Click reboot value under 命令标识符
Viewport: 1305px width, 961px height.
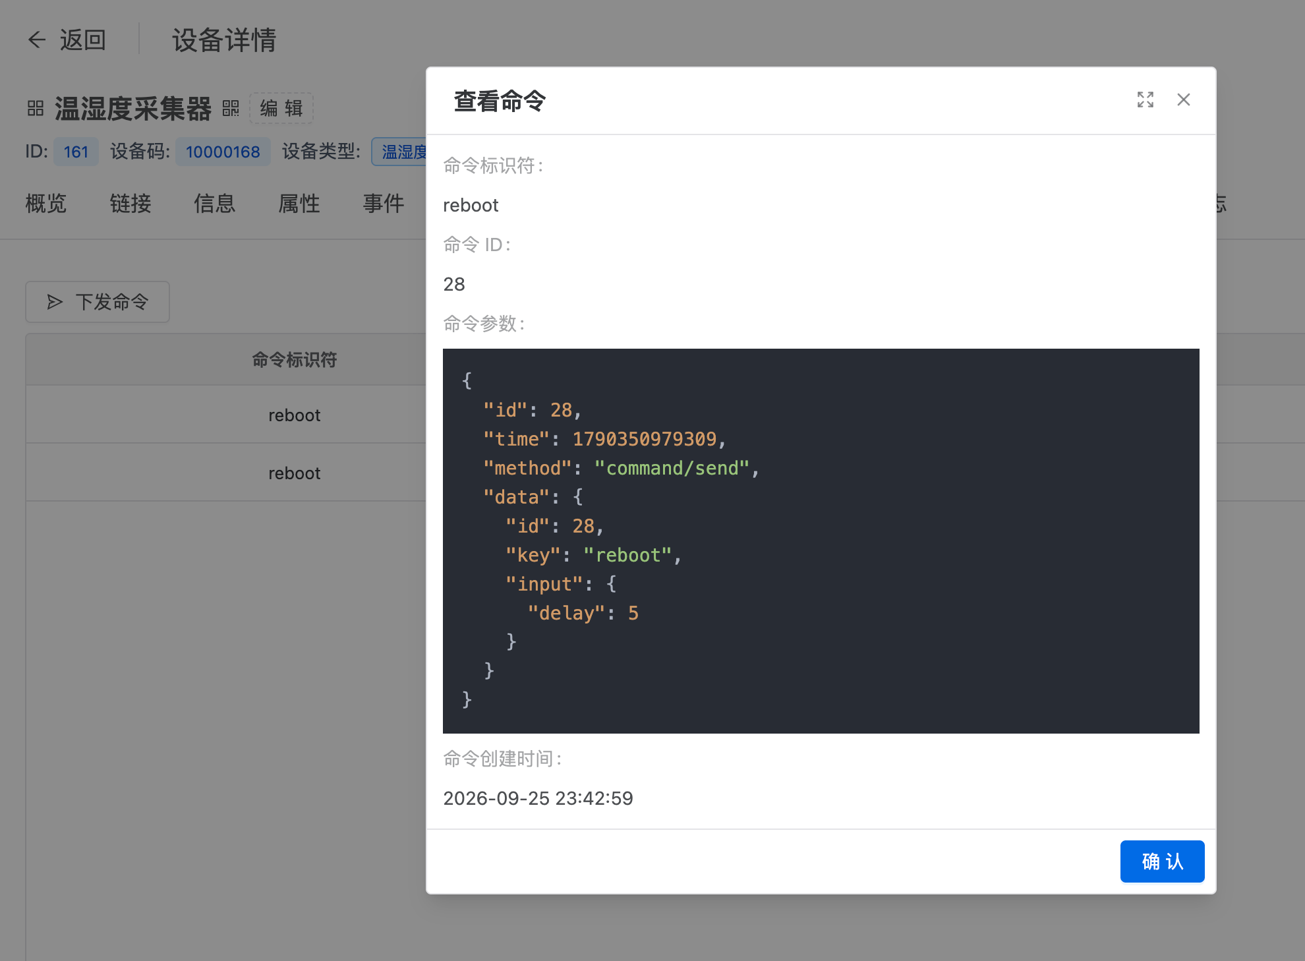pos(471,205)
